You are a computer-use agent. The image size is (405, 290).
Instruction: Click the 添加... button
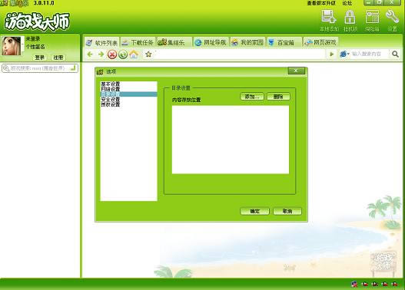pyautogui.click(x=252, y=97)
